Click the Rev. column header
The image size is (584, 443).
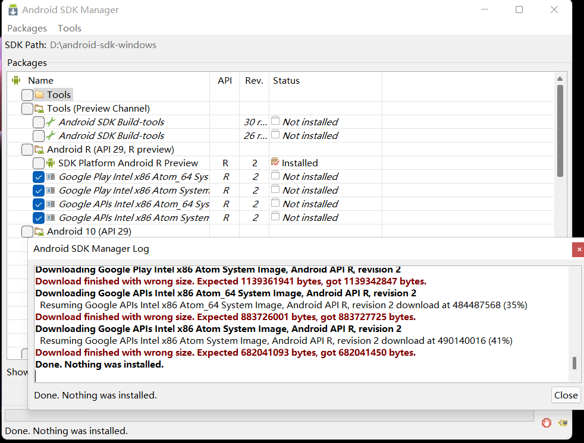(254, 80)
